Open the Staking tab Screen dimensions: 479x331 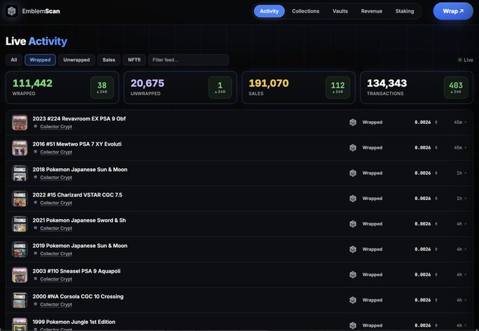pyautogui.click(x=404, y=11)
